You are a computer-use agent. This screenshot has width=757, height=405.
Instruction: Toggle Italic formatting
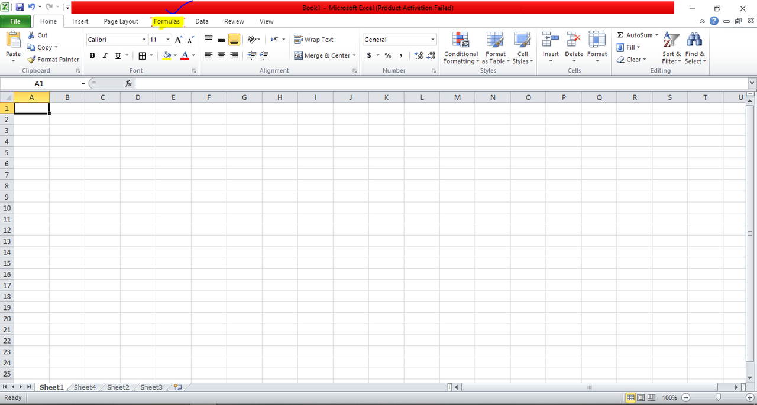tap(105, 55)
